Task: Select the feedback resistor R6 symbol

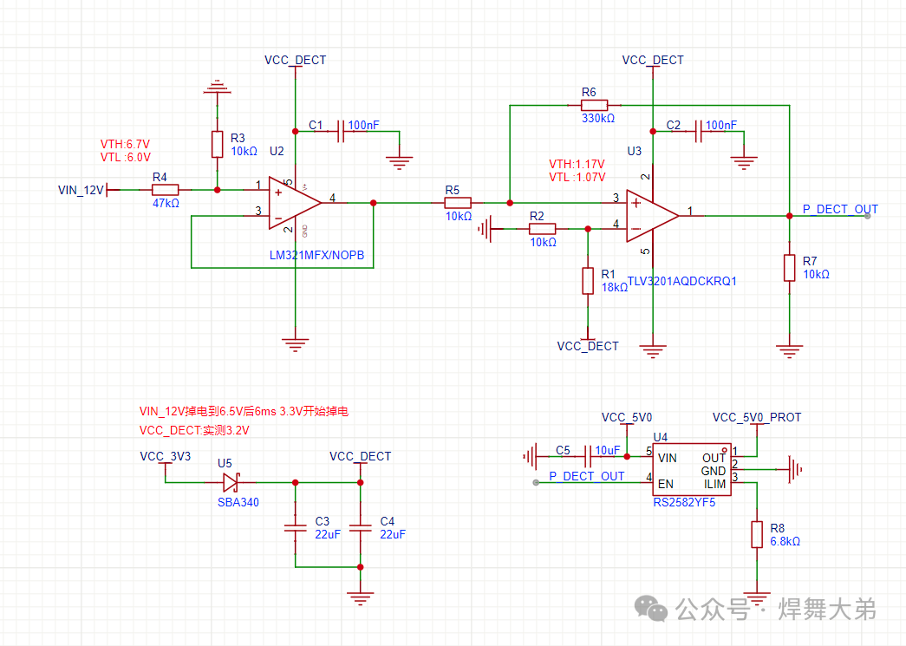Action: pos(594,105)
